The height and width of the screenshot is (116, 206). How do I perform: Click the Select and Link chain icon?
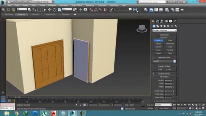[4, 9]
